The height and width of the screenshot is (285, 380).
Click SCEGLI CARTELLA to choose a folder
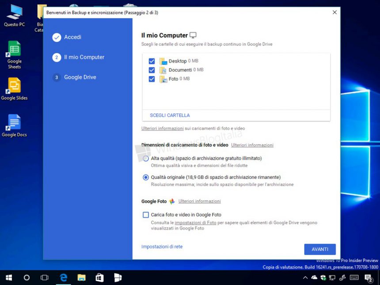170,115
